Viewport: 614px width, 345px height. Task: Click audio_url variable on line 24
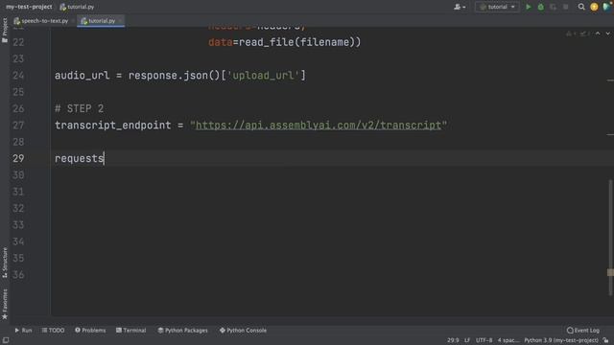83,75
